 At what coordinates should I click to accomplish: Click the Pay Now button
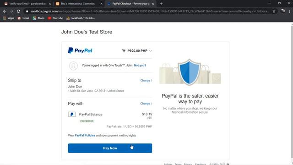pyautogui.click(x=110, y=148)
